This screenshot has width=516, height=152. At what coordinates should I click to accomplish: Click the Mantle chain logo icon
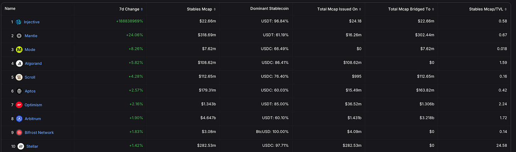coord(19,36)
